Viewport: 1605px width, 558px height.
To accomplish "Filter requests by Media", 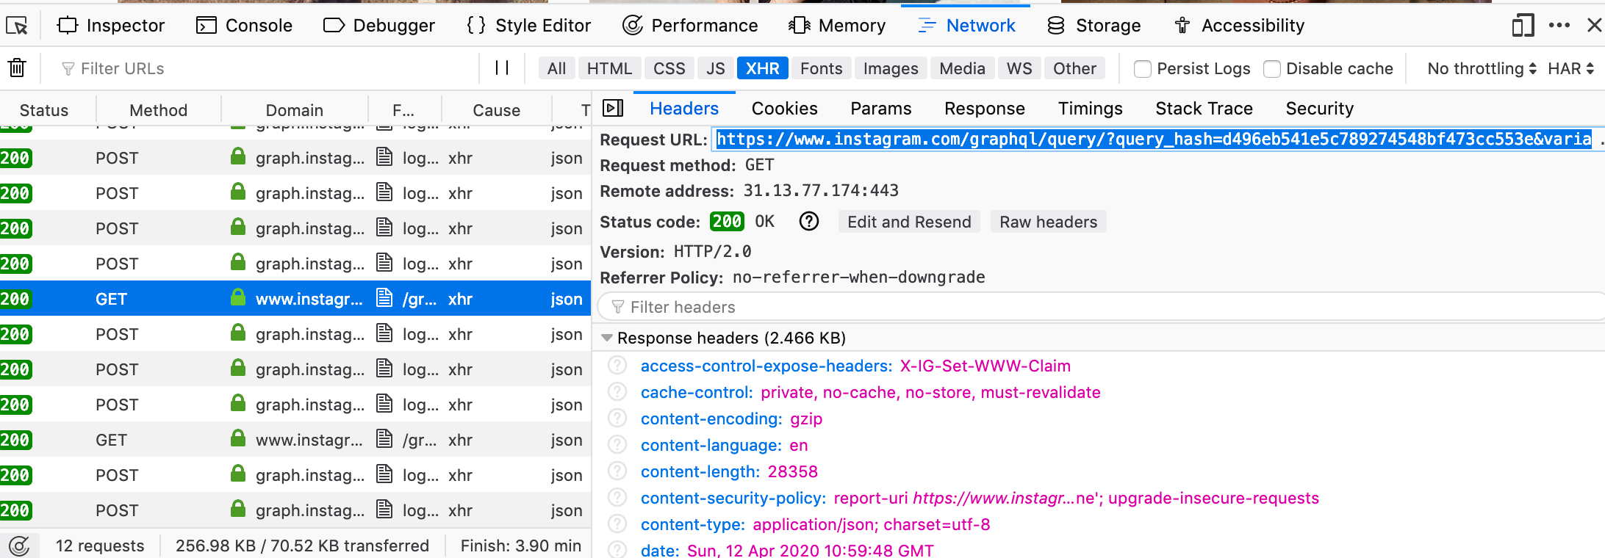I will tap(962, 68).
